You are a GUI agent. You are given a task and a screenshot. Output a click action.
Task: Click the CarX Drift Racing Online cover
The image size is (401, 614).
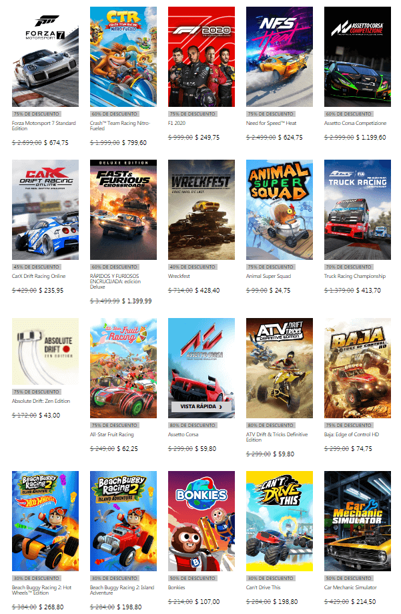pyautogui.click(x=45, y=210)
